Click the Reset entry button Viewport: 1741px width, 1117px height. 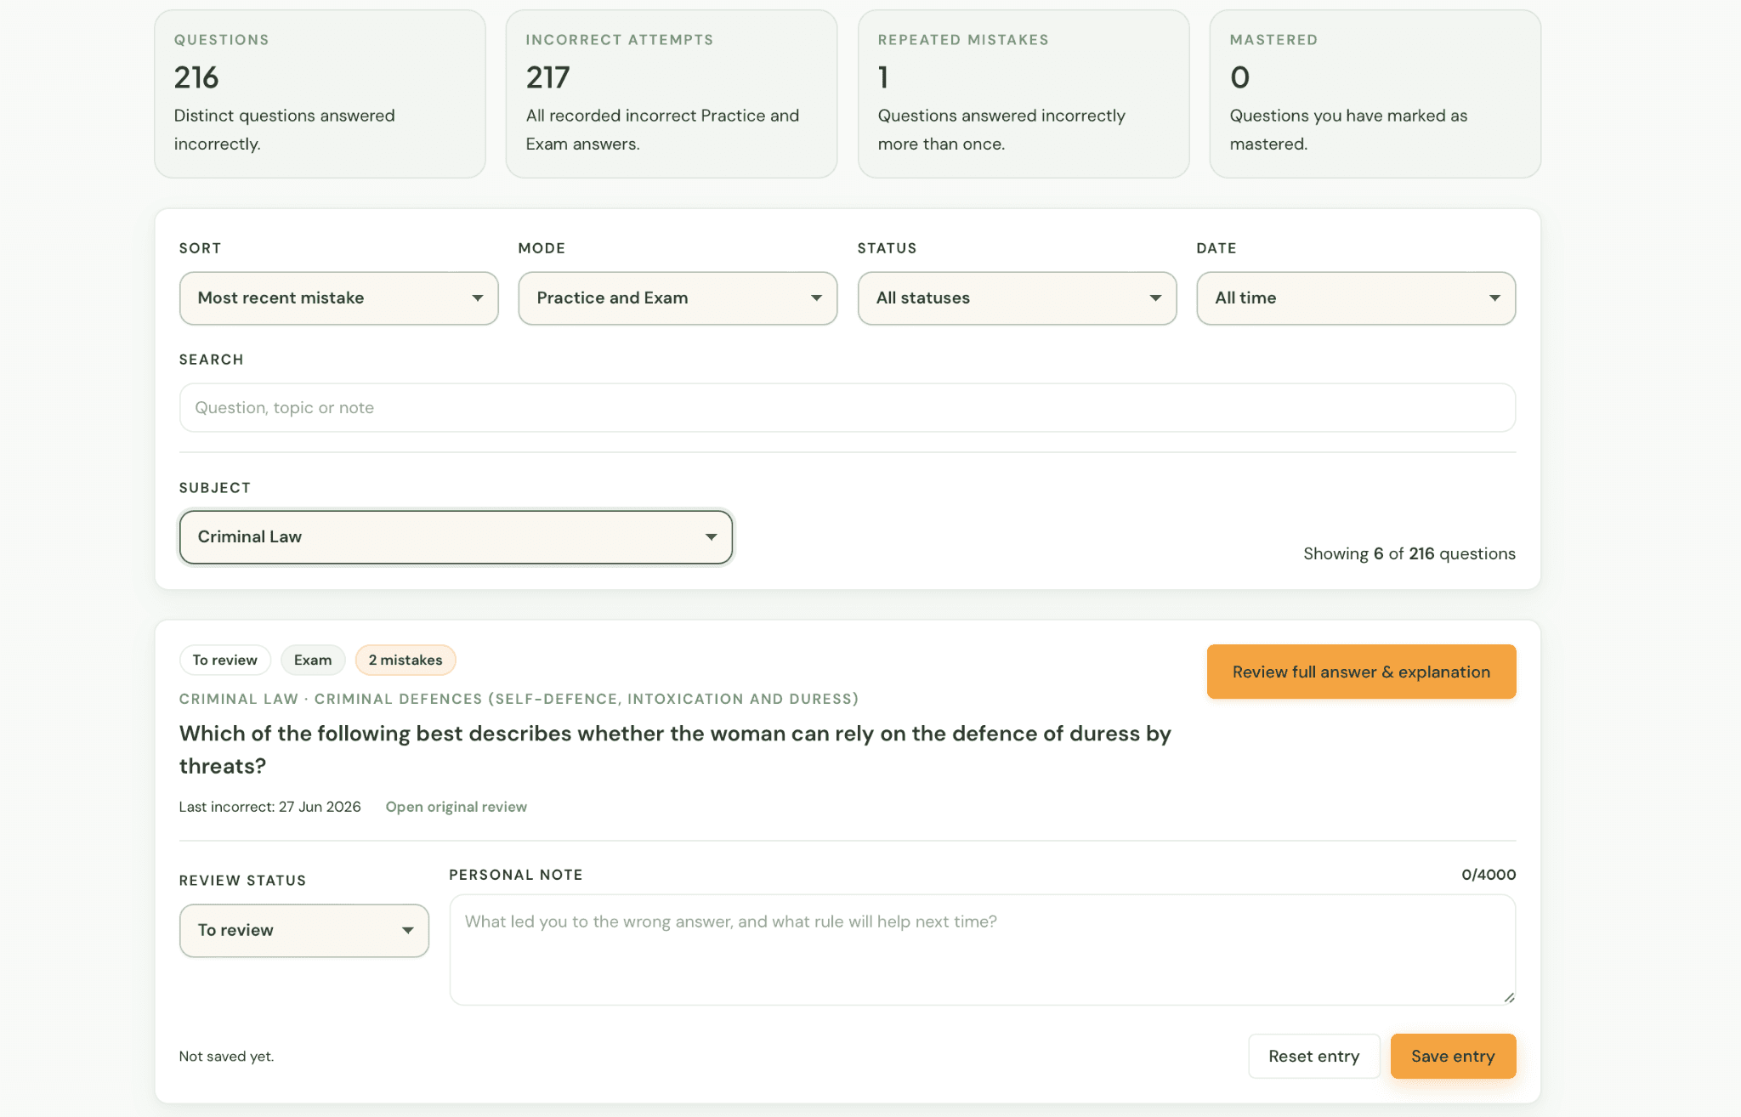[x=1313, y=1056]
